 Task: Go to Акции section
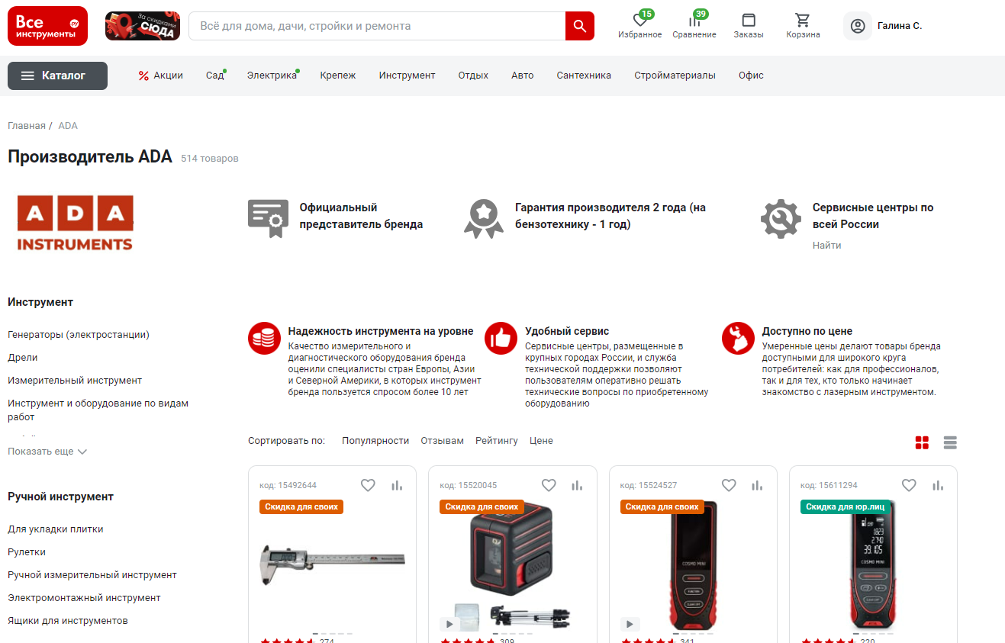pos(160,76)
